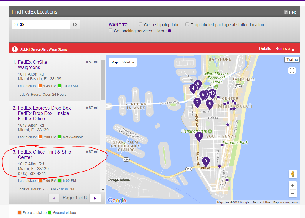This screenshot has width=305, height=218.
Task: Click Miami Beach Botanical Garden marker
Action: 216,87
